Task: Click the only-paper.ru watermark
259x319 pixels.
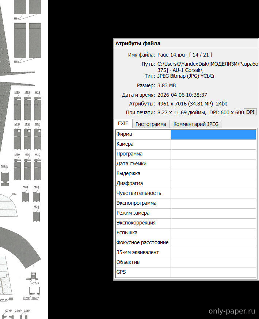Action: [x=232, y=311]
